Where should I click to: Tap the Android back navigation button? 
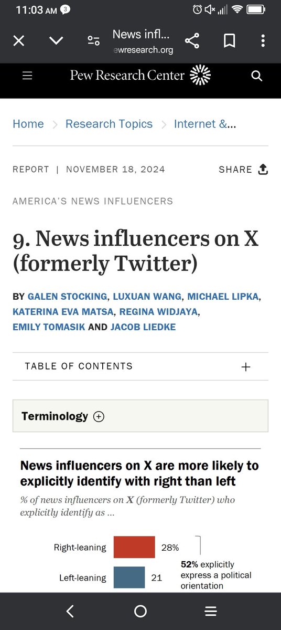pyautogui.click(x=70, y=611)
